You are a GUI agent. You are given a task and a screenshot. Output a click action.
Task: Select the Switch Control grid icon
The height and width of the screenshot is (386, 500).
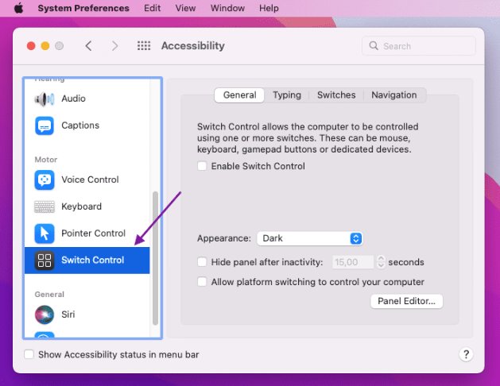point(45,261)
